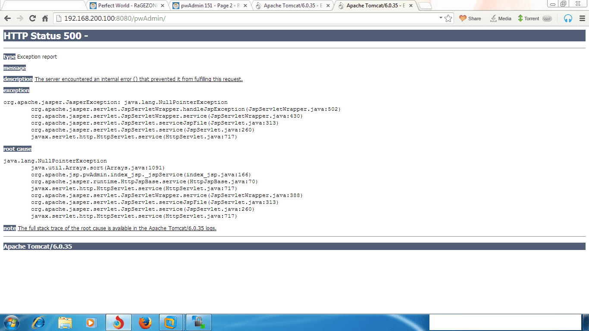Close the pwAdmin 151 tab

point(245,6)
